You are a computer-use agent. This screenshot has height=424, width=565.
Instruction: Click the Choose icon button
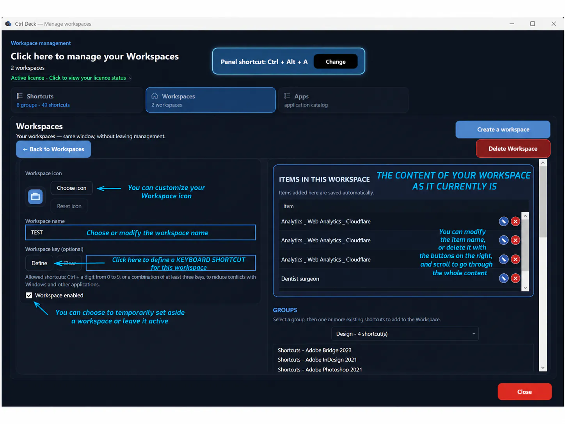[x=72, y=188]
